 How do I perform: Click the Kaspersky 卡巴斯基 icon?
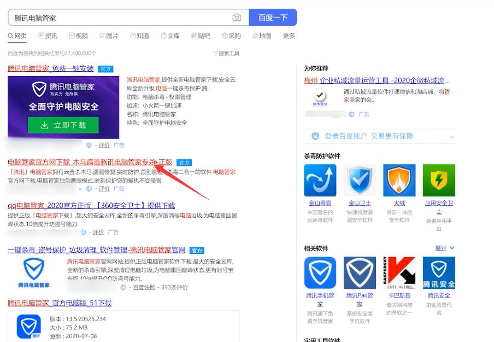(x=399, y=273)
